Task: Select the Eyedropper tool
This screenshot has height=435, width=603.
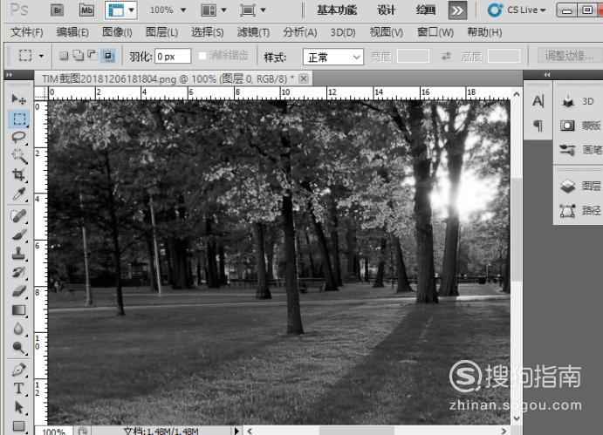Action: pyautogui.click(x=18, y=194)
